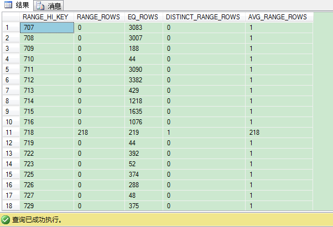This screenshot has height=227, width=333.
Task: Click the grid's top-left select-all corner
Action: pos(11,17)
